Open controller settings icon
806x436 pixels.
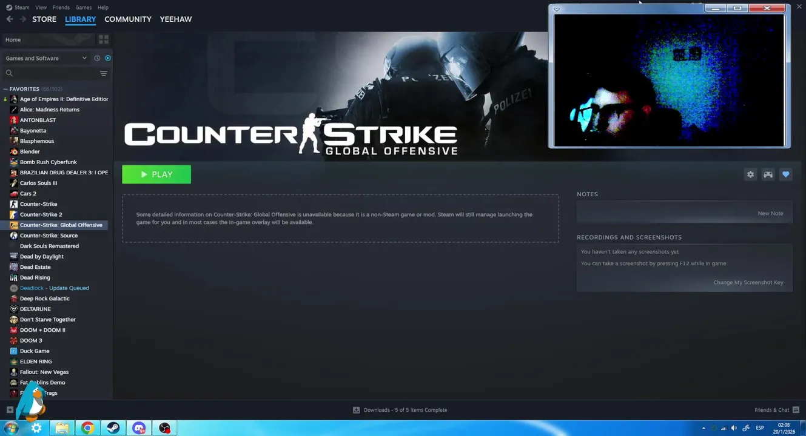[768, 174]
